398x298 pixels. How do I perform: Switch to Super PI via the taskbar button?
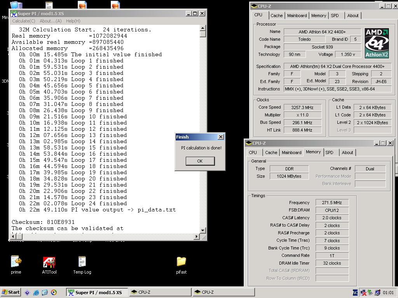(97, 292)
